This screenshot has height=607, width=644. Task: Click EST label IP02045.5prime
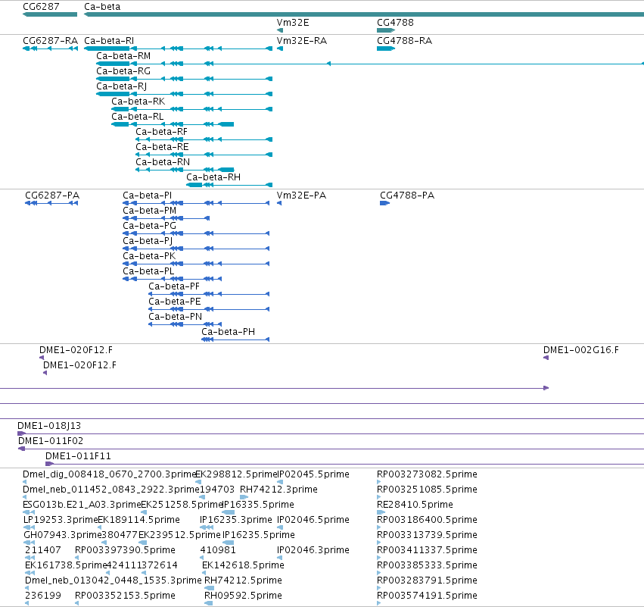click(313, 474)
